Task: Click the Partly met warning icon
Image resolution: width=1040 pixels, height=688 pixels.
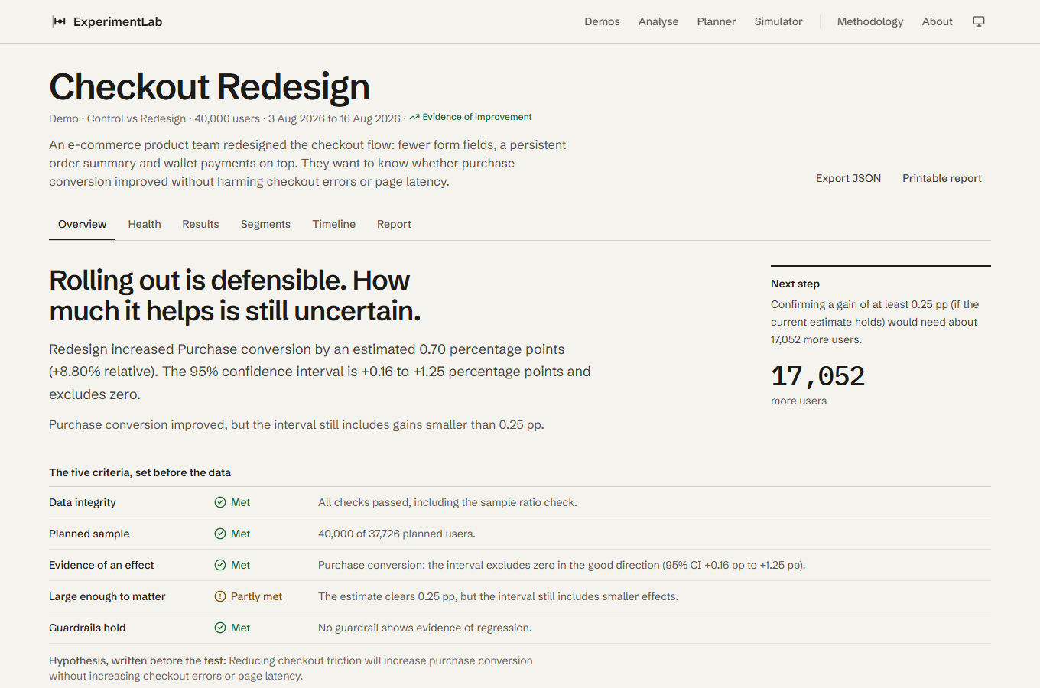Action: [x=220, y=596]
